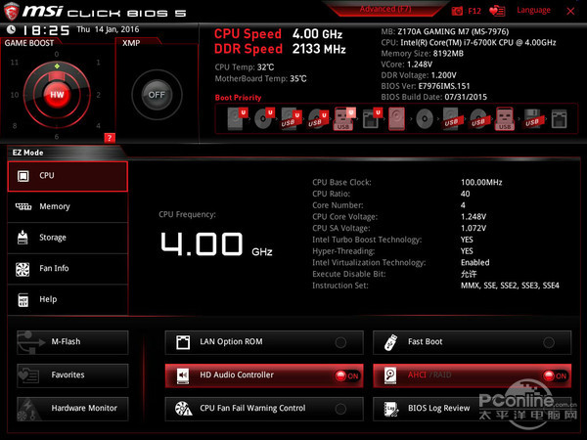The height and width of the screenshot is (440, 587).
Task: Open the Storage section
Action: pyautogui.click(x=68, y=238)
